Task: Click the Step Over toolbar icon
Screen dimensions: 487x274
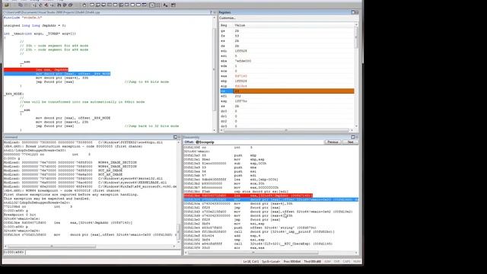Action: click(64, 5)
